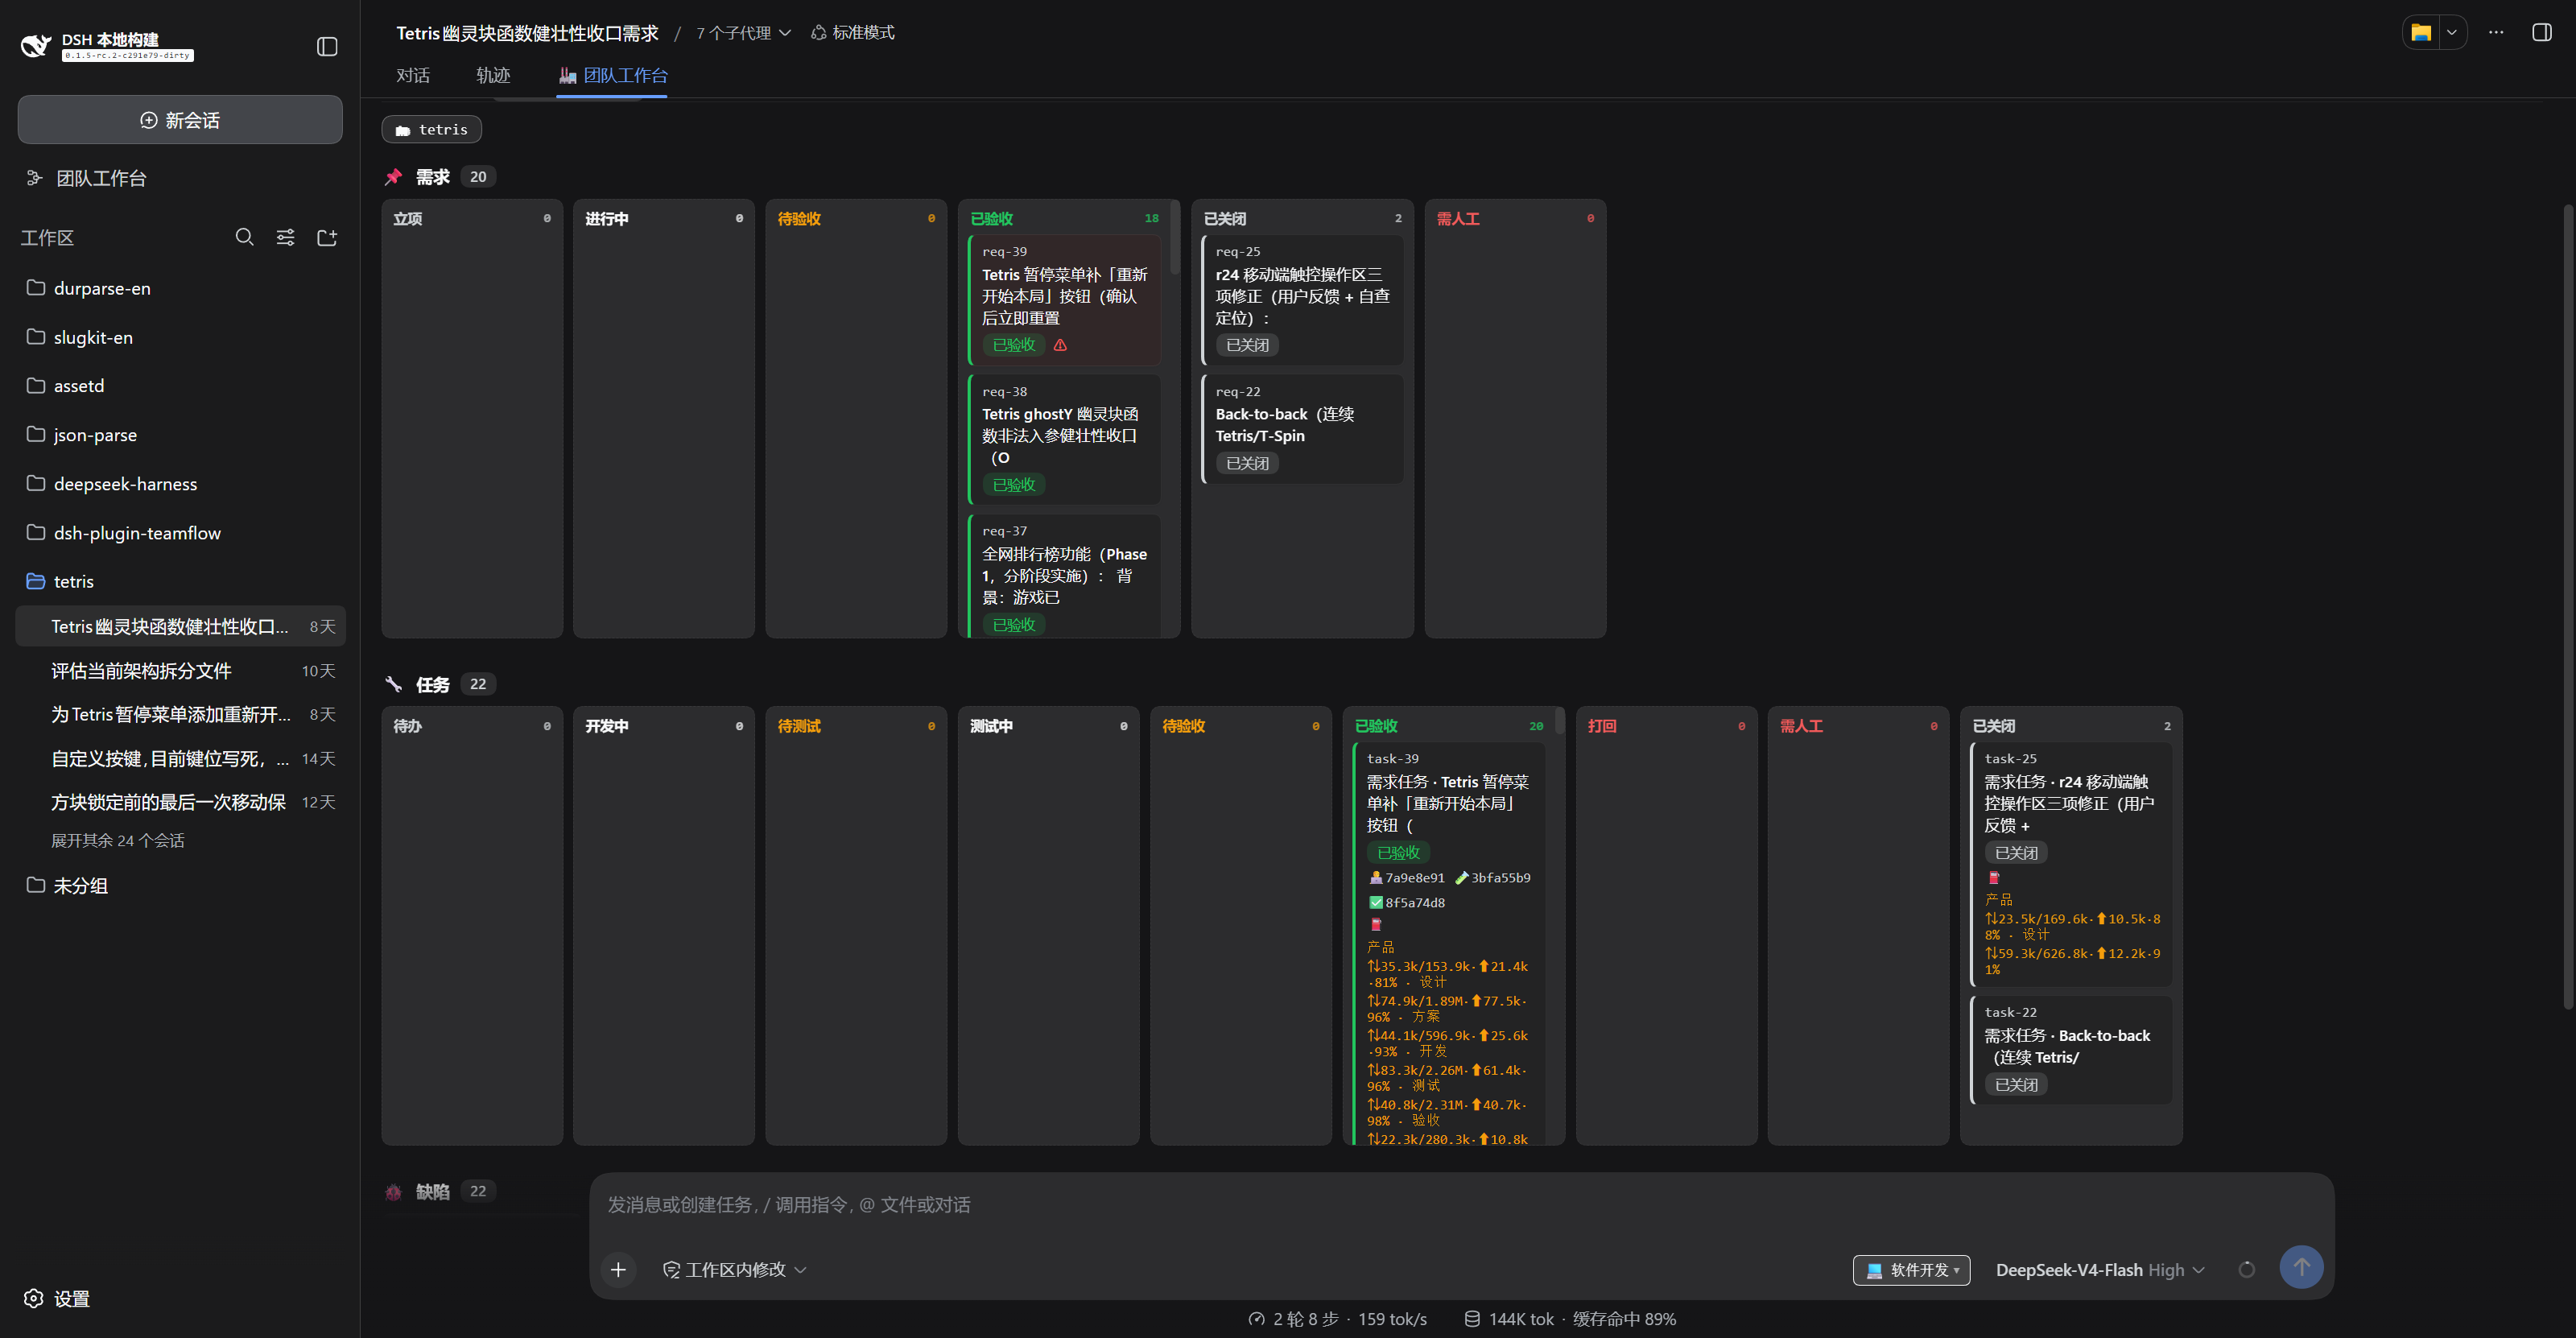2576x1338 pixels.
Task: Expand the json-parse workspace
Action: tap(180, 435)
